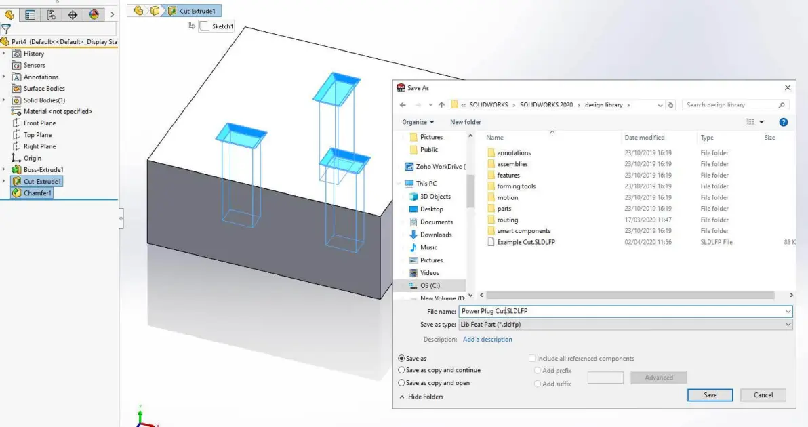Open the Save As dialog help icon

[x=784, y=122]
